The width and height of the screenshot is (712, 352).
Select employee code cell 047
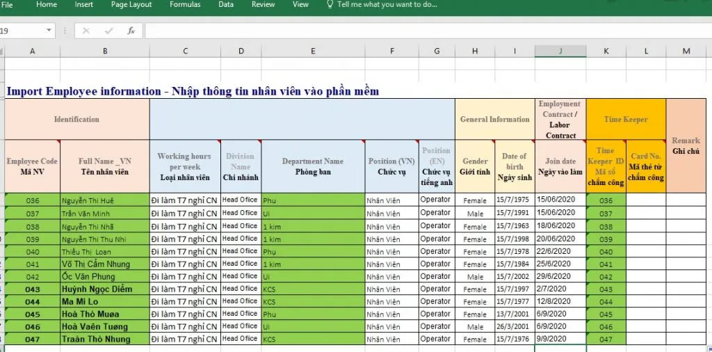click(x=32, y=339)
